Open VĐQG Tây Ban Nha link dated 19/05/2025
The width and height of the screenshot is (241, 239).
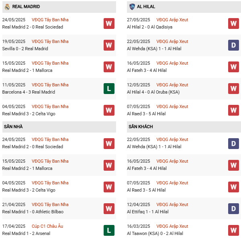50,41
